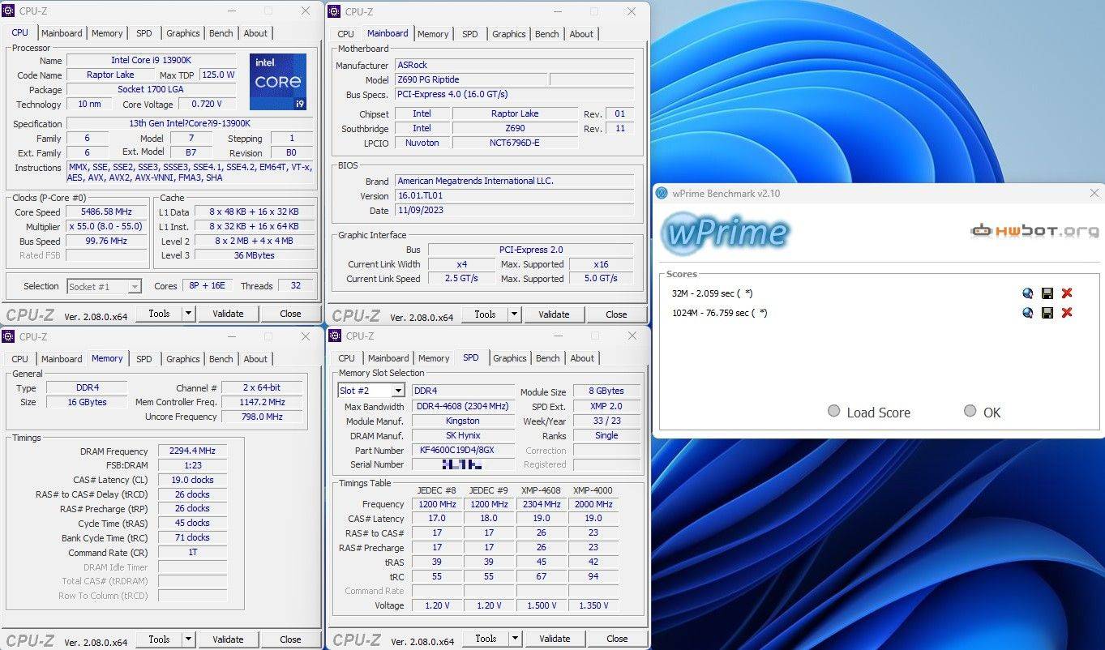Click the Module Manuf. Kingston value
The width and height of the screenshot is (1105, 650).
pos(463,421)
